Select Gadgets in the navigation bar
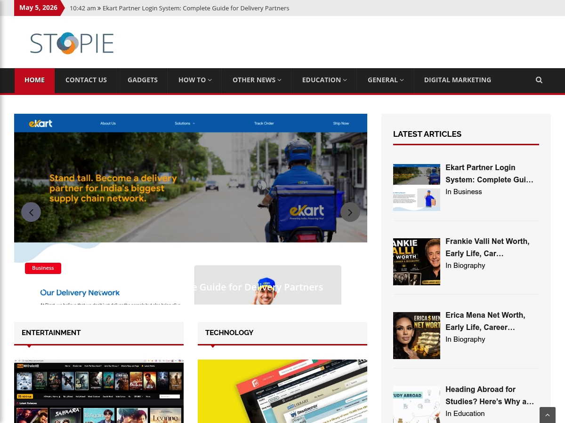565x423 pixels. pos(143,80)
